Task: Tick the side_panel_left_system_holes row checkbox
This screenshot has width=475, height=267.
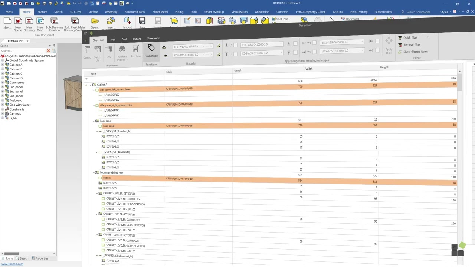Action: coord(97,90)
